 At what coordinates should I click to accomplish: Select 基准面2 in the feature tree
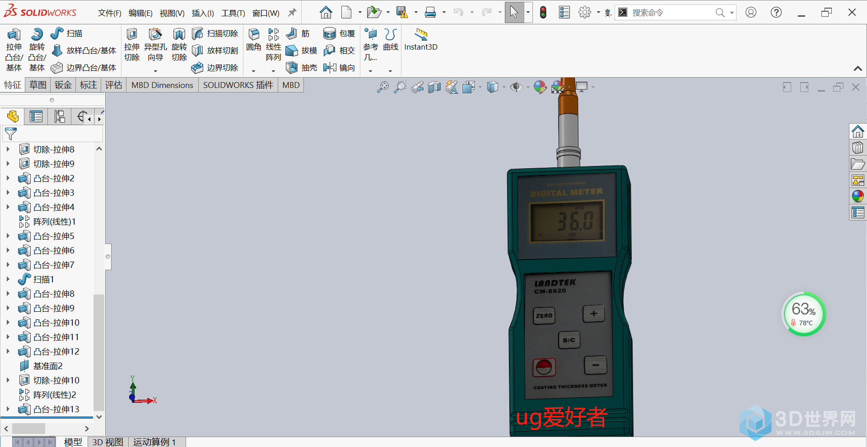(x=48, y=366)
